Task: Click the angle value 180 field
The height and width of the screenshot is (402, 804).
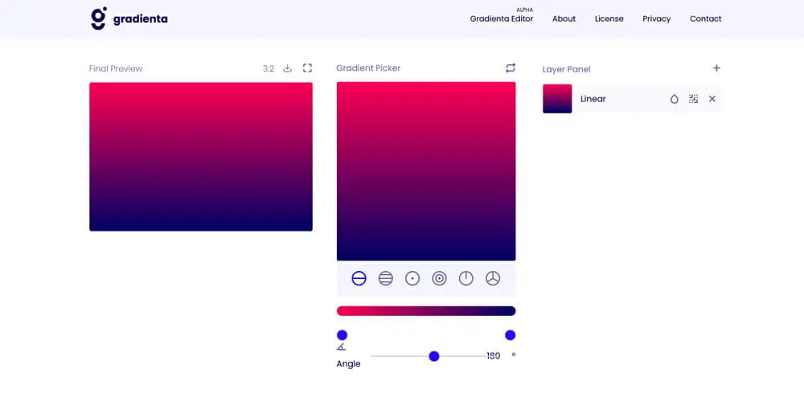Action: pos(494,356)
